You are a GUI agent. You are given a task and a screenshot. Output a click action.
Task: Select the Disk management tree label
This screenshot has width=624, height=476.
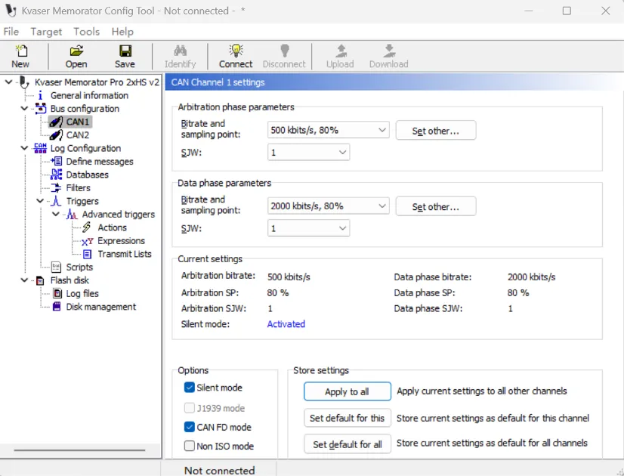pyautogui.click(x=101, y=307)
